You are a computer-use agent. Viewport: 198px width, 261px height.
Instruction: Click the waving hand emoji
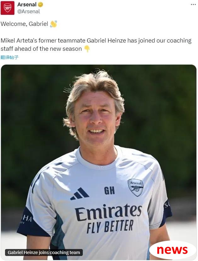pyautogui.click(x=54, y=24)
